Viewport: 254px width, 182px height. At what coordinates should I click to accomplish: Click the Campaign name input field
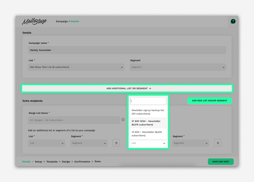click(x=127, y=50)
